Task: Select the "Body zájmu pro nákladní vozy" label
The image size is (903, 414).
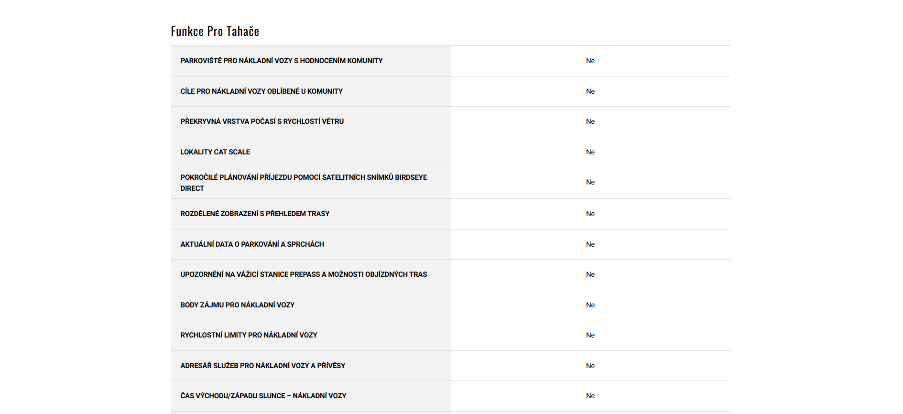Action: [237, 305]
